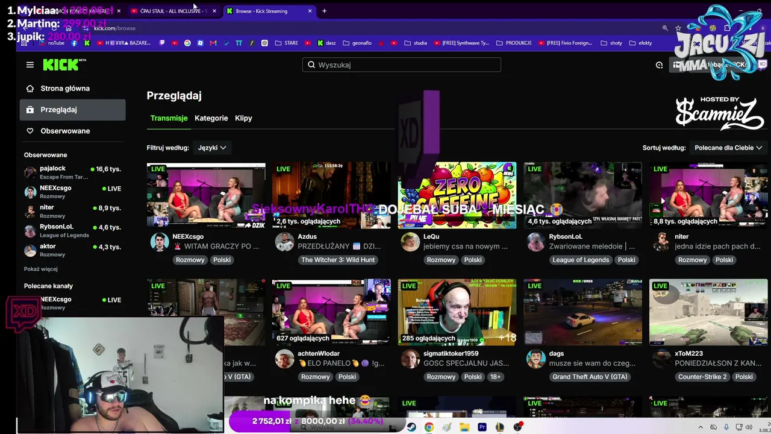Click the magnifier icon in the Wyszukaj search box

coord(311,64)
